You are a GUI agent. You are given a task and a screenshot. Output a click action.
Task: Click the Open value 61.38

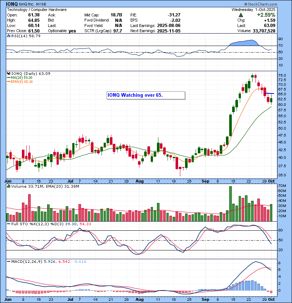(x=34, y=15)
